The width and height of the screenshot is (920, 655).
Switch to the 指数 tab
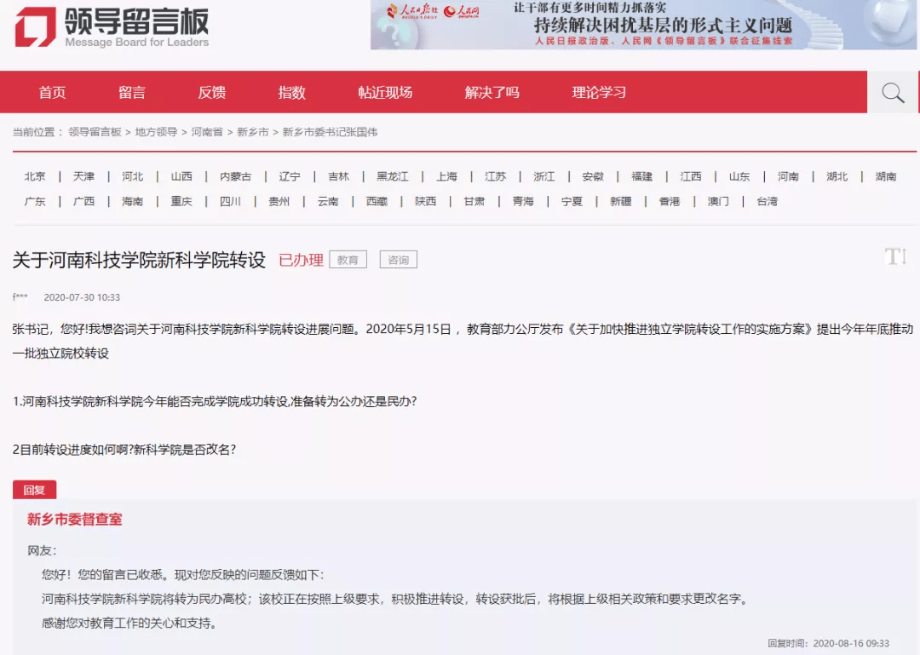point(291,92)
